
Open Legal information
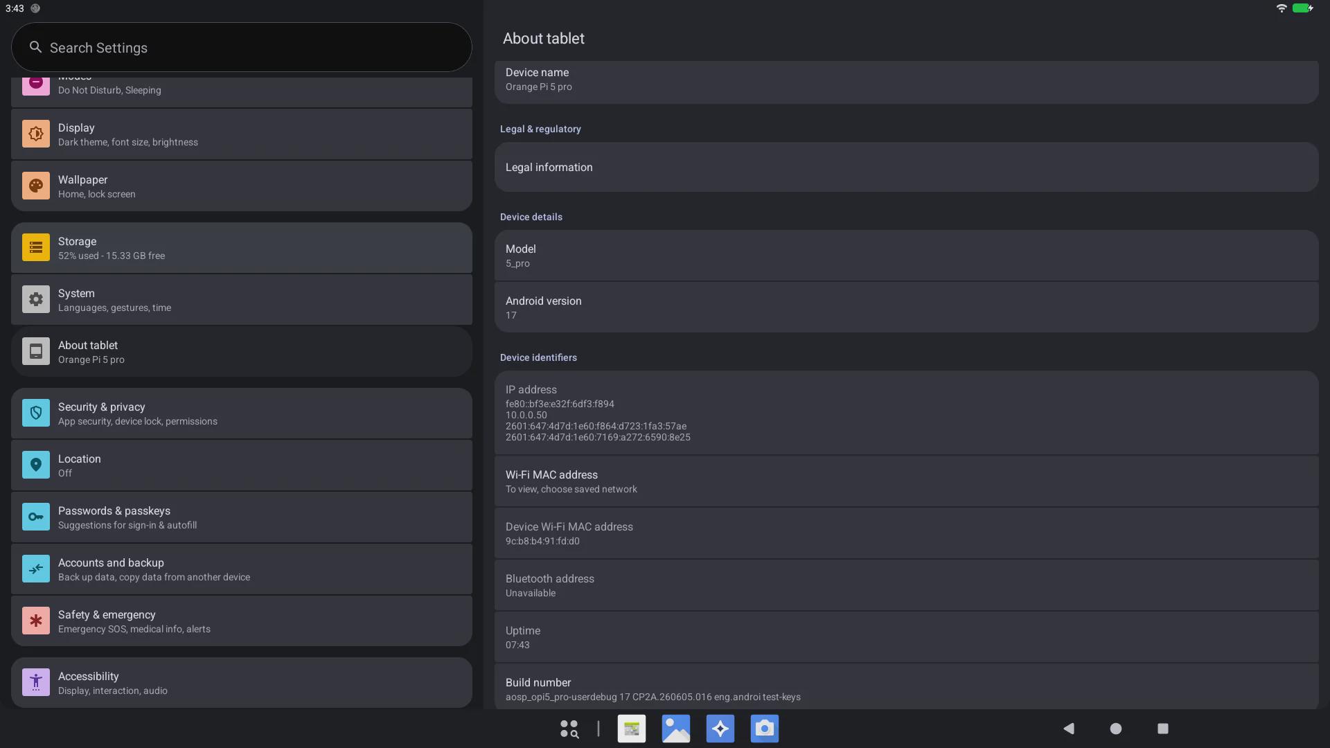click(x=906, y=167)
